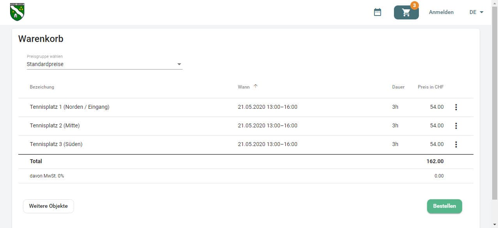Screen dimensions: 498x228
Task: Open options menu for Tennisplatz 1 row
Action: click(x=456, y=107)
